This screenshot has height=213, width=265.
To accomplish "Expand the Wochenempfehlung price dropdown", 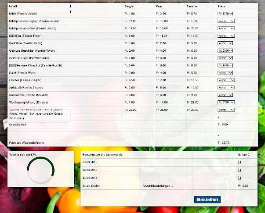I will pyautogui.click(x=225, y=102).
